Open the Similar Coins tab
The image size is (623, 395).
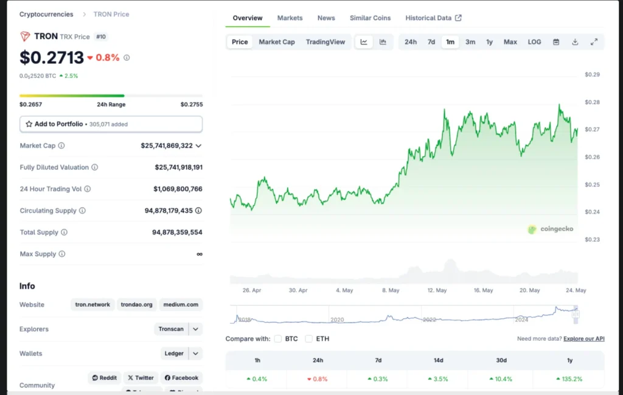point(370,18)
